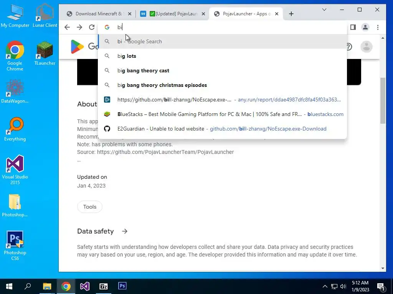Open Visual Studio taskbar icon
Screen dimensions: 393x294
point(85,286)
